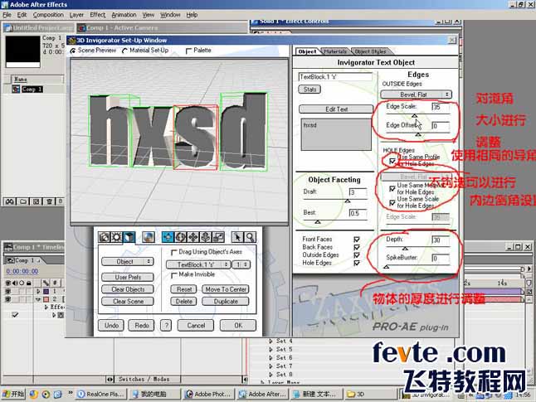Viewport: 536px width, 402px height.
Task: Click the render preview sphere icon
Action: pos(149,237)
